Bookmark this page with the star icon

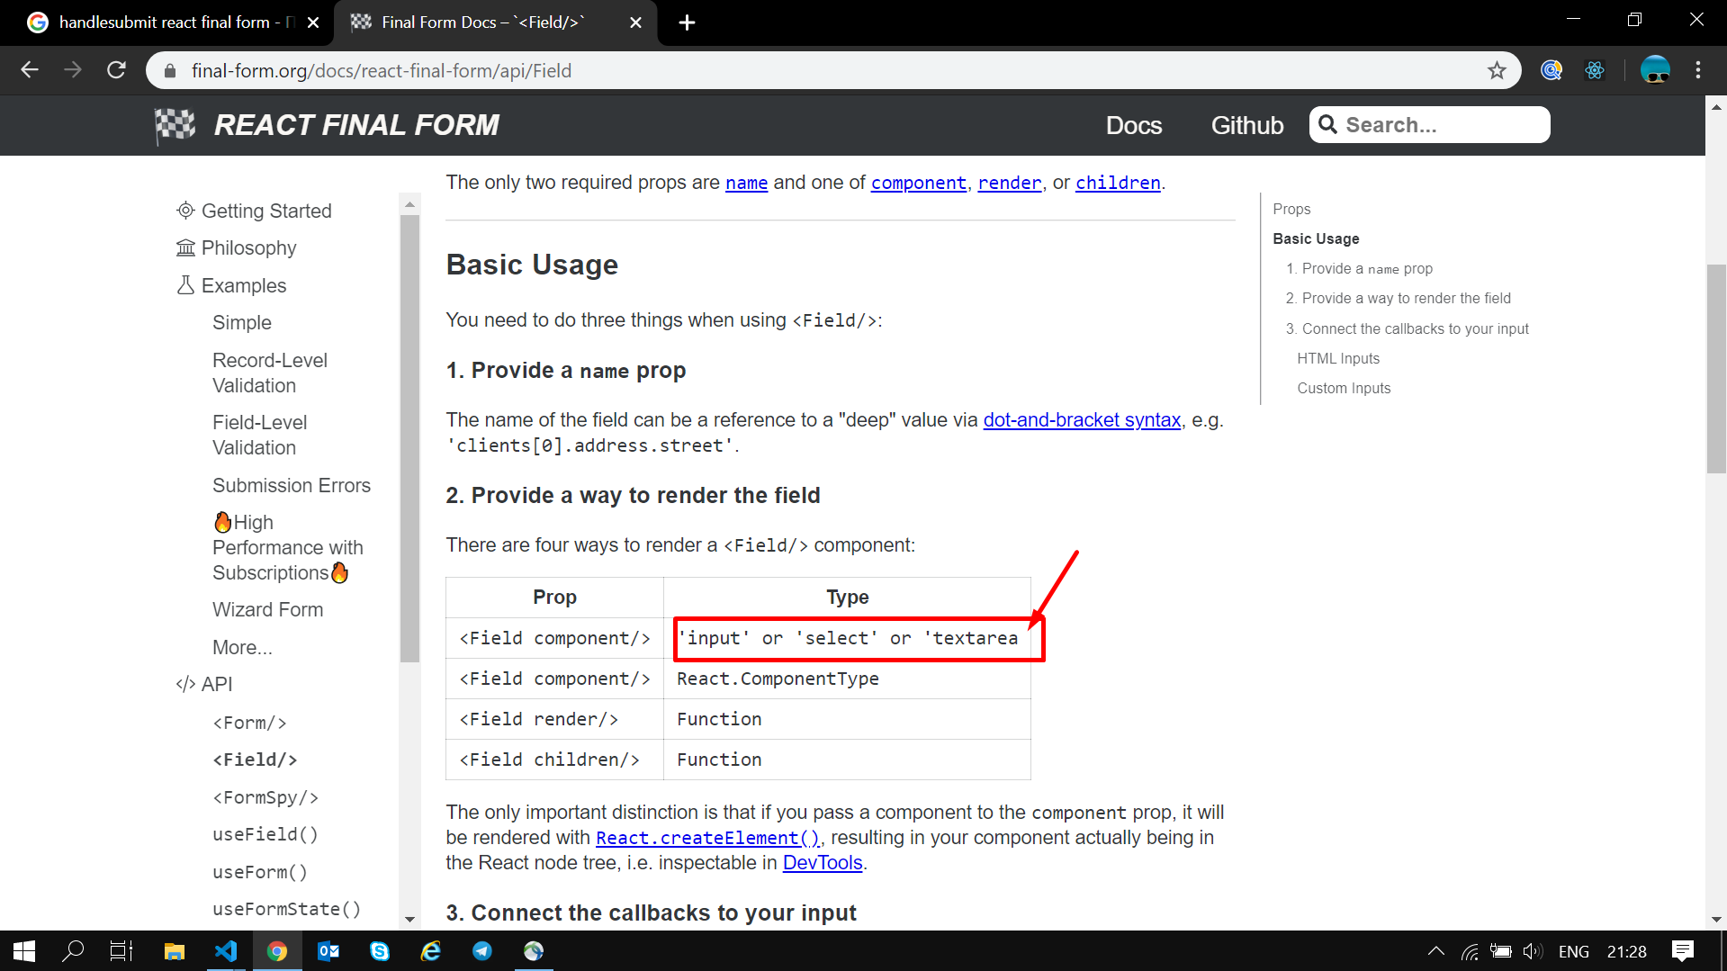1497,70
